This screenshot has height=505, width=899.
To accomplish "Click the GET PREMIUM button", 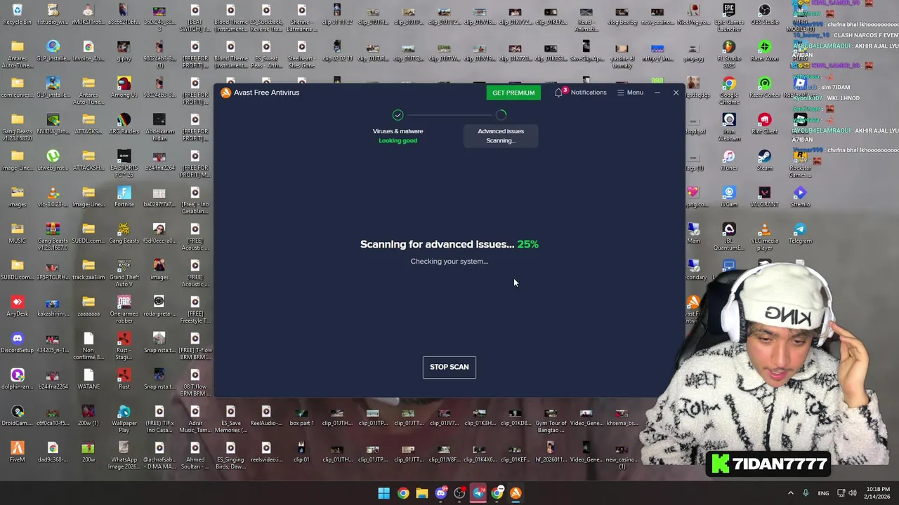I will (513, 93).
